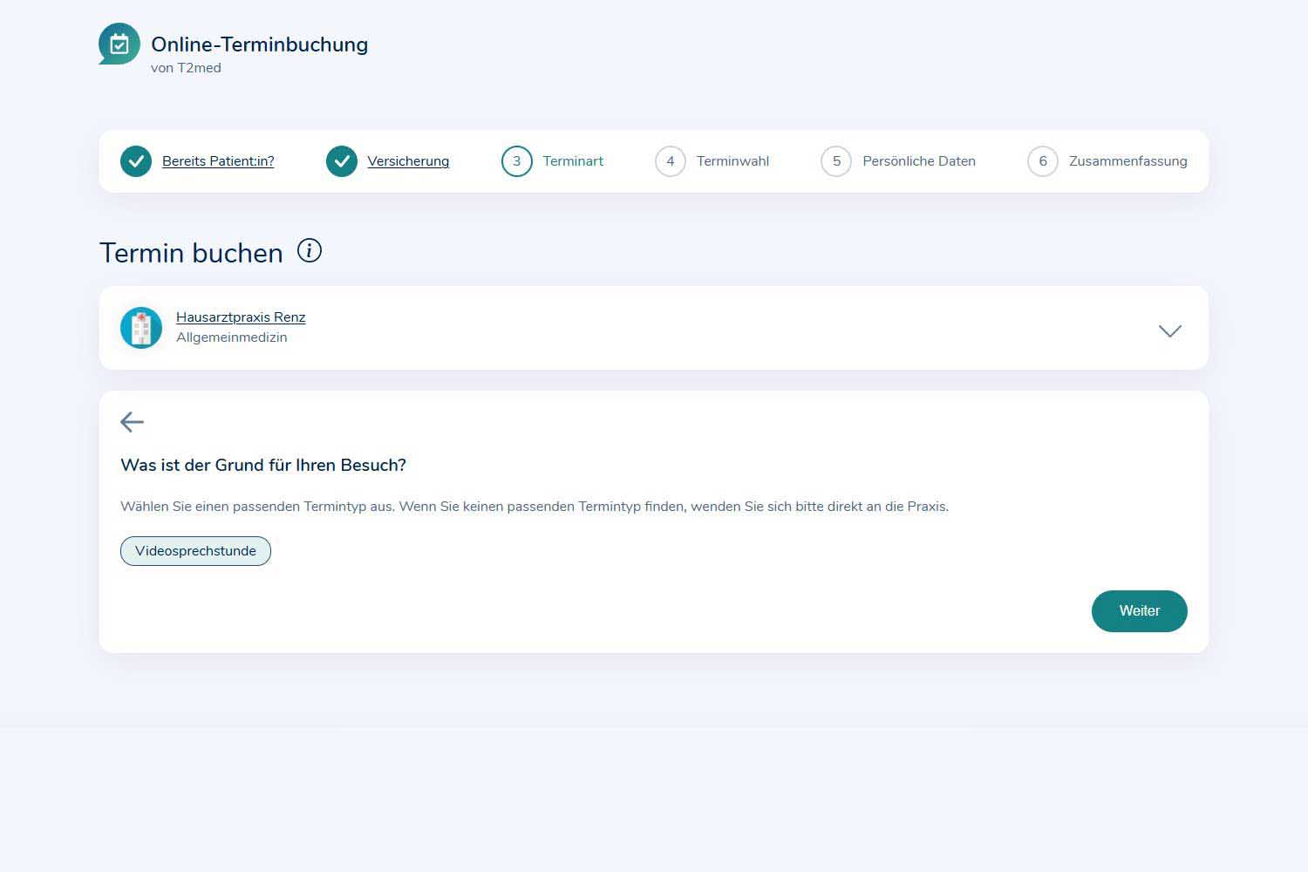This screenshot has width=1308, height=872.
Task: Click the step 3 circle icon
Action: [517, 161]
